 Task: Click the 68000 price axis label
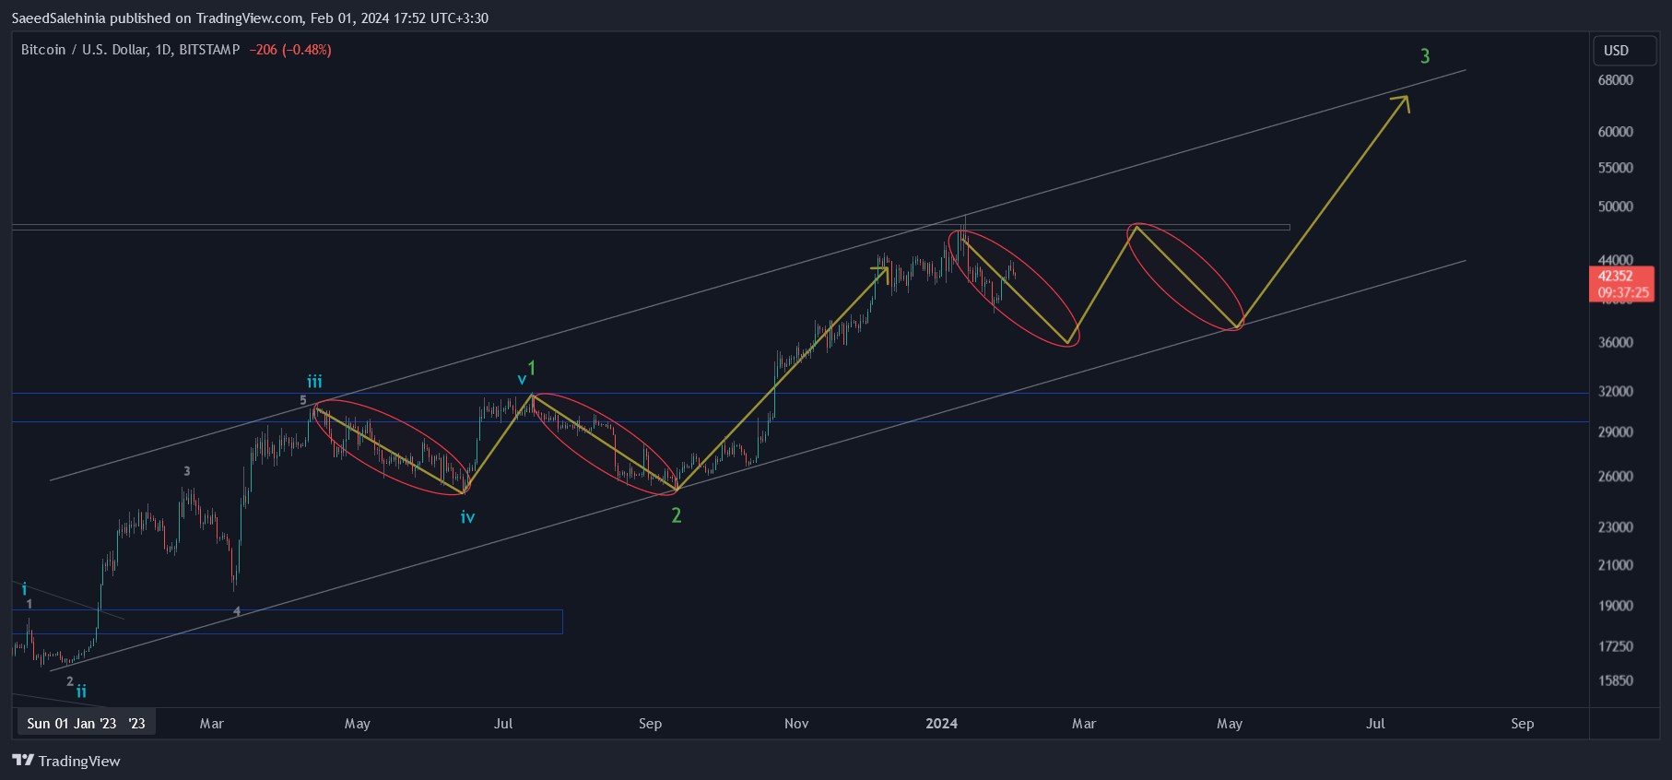pyautogui.click(x=1615, y=80)
